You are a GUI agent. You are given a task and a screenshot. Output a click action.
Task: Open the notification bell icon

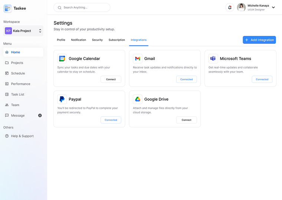(x=230, y=7)
